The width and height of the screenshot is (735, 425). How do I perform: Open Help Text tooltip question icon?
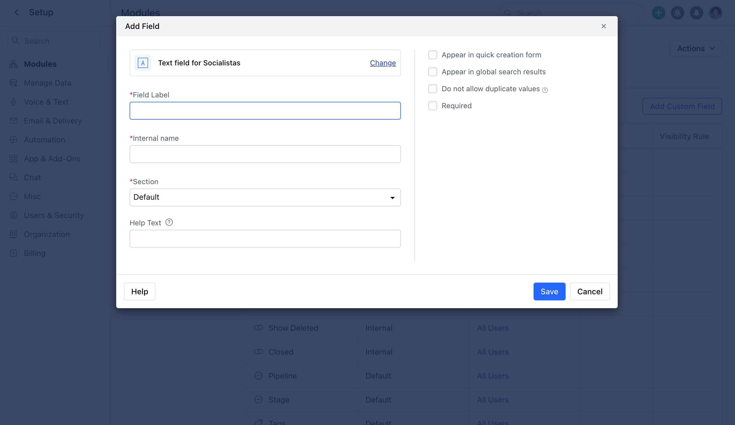point(169,223)
